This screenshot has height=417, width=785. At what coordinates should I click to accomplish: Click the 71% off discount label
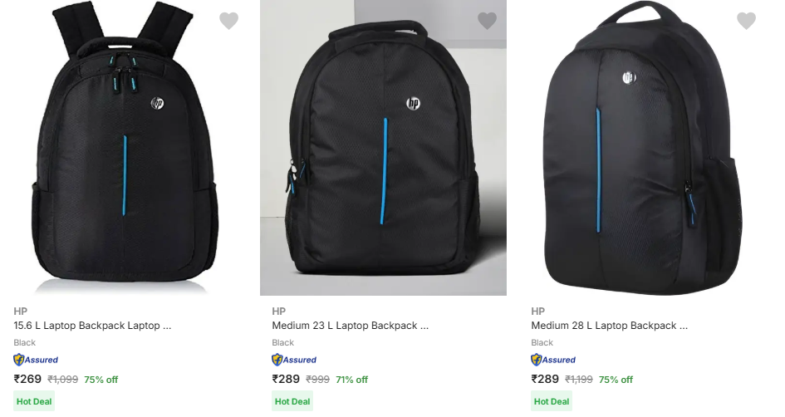point(351,380)
